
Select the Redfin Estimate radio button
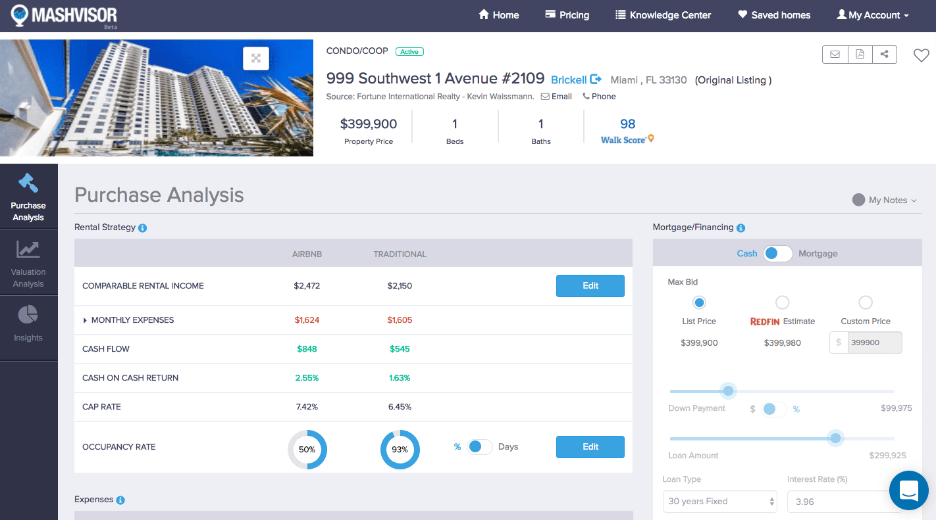tap(782, 302)
